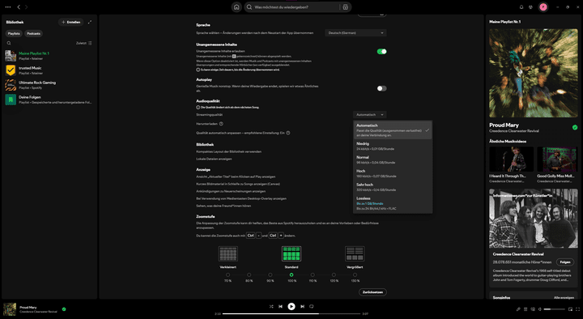583x319 pixels.
Task: Enable the repeat icon in player bar
Action: coord(312,306)
